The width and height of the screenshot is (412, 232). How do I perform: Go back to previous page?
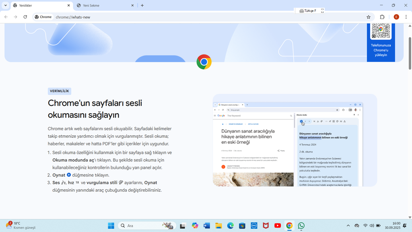pyautogui.click(x=6, y=17)
